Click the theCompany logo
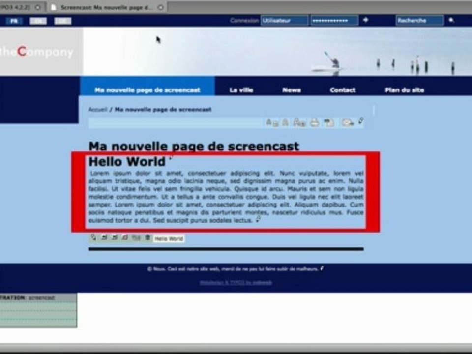472x354 pixels. click(x=36, y=52)
